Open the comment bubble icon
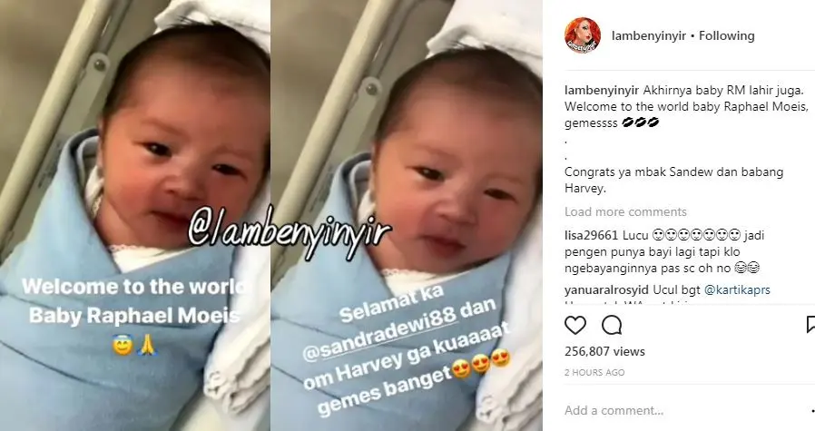 click(x=612, y=325)
